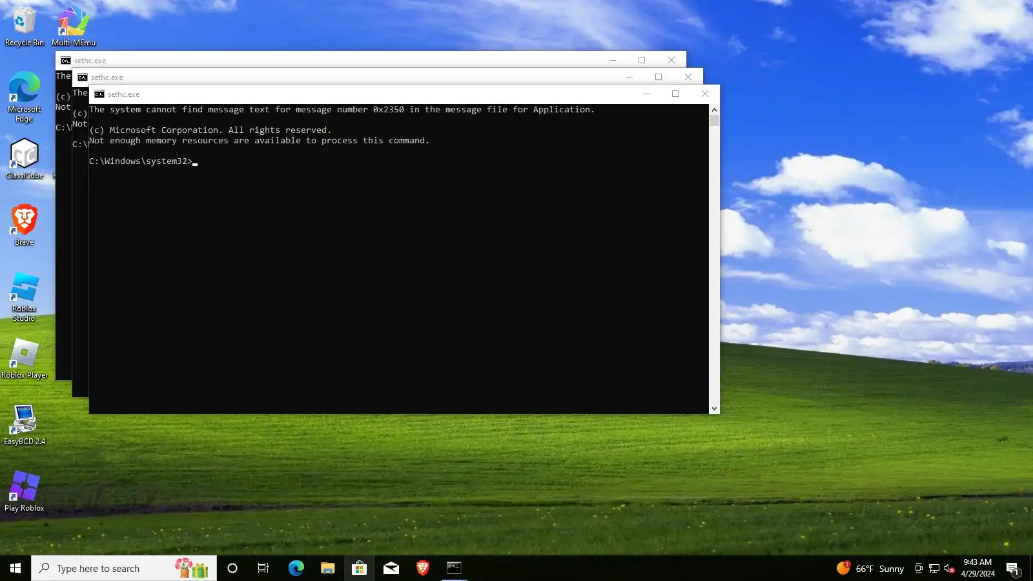
Task: Open the clock showing 9:43 AM
Action: point(977,568)
